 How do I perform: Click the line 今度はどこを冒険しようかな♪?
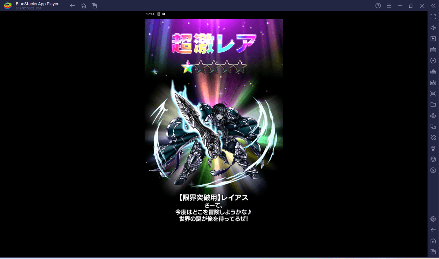(x=214, y=212)
